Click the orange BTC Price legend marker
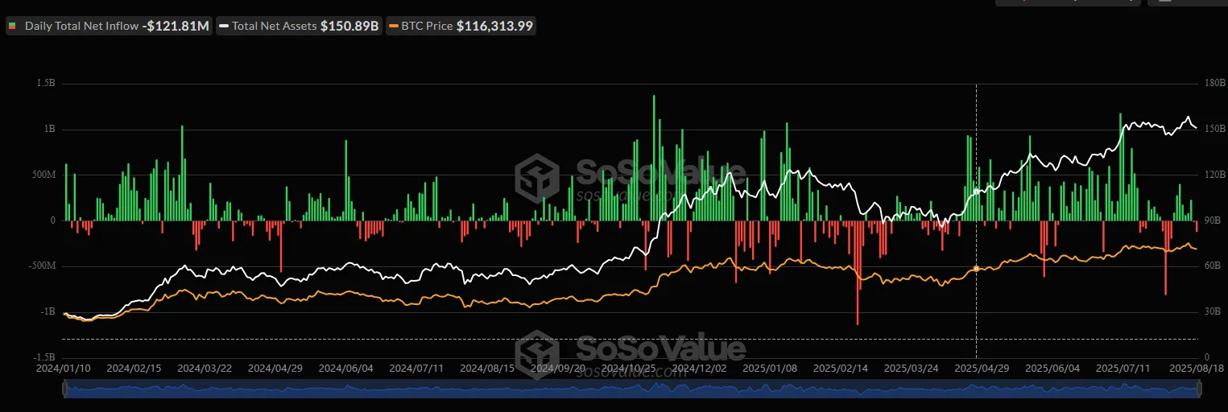The width and height of the screenshot is (1228, 412). pos(393,26)
